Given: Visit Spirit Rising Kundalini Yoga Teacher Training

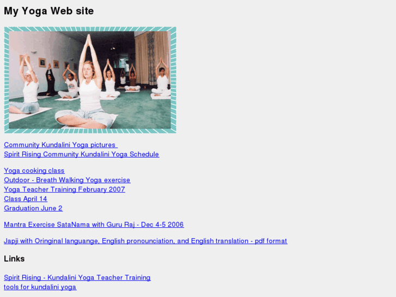Looking at the screenshot, I should point(77,277).
